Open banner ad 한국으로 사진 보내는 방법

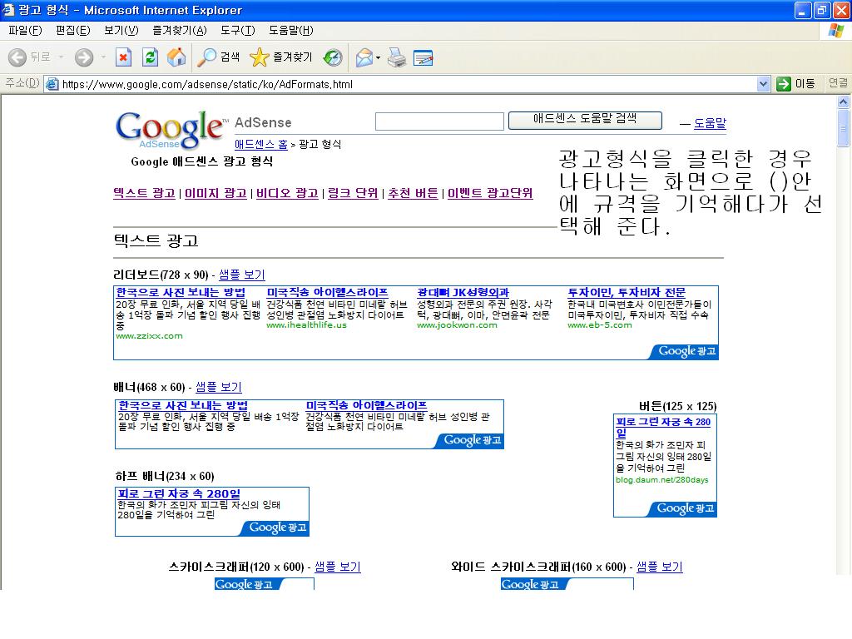pos(183,405)
